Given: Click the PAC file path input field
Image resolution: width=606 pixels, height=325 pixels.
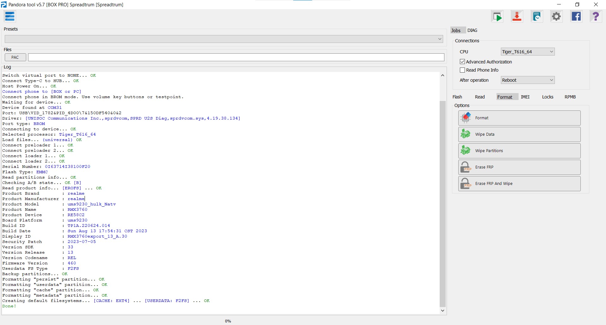Looking at the screenshot, I should [x=236, y=57].
